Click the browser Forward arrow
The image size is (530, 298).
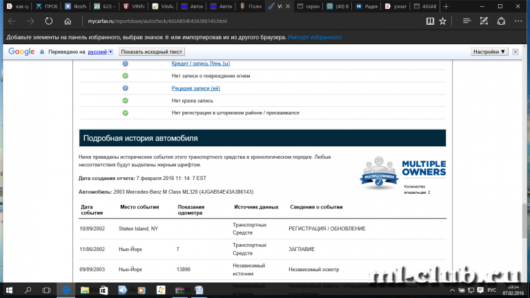click(30, 21)
